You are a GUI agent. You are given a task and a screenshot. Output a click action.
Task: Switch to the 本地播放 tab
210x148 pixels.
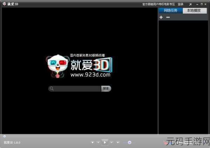195,10
